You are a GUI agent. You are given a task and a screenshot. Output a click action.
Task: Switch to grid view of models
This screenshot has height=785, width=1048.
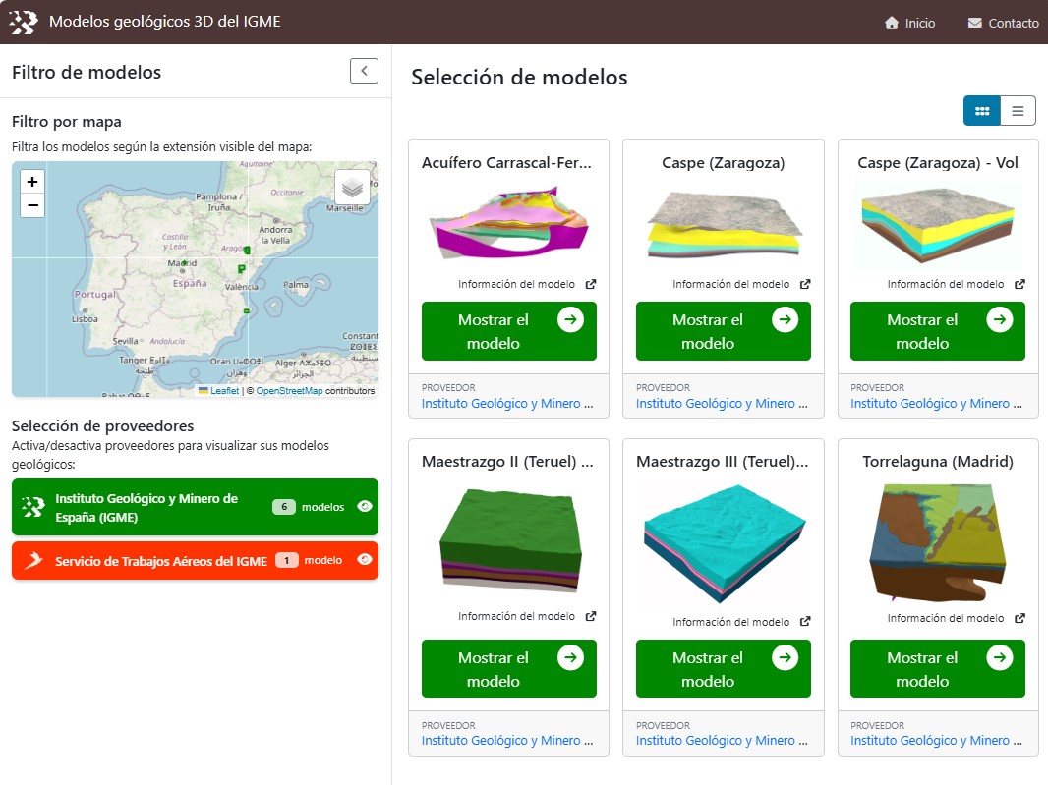pos(981,111)
